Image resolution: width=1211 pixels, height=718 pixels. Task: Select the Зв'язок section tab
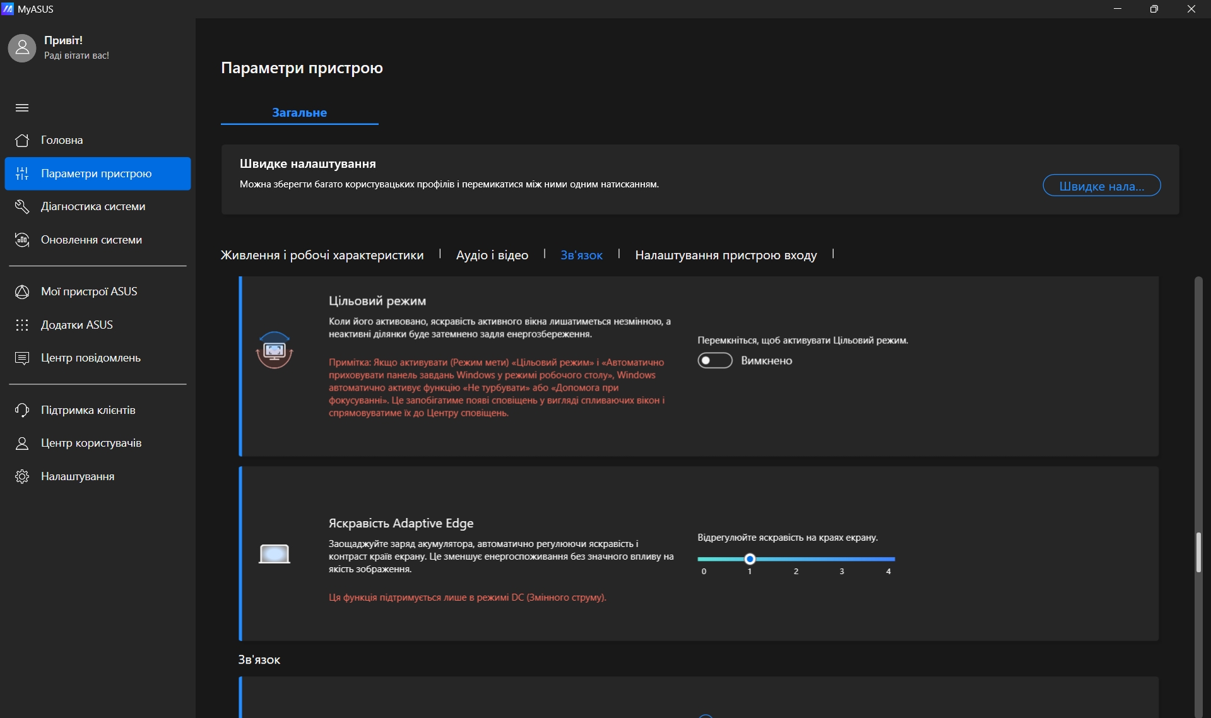coord(581,255)
